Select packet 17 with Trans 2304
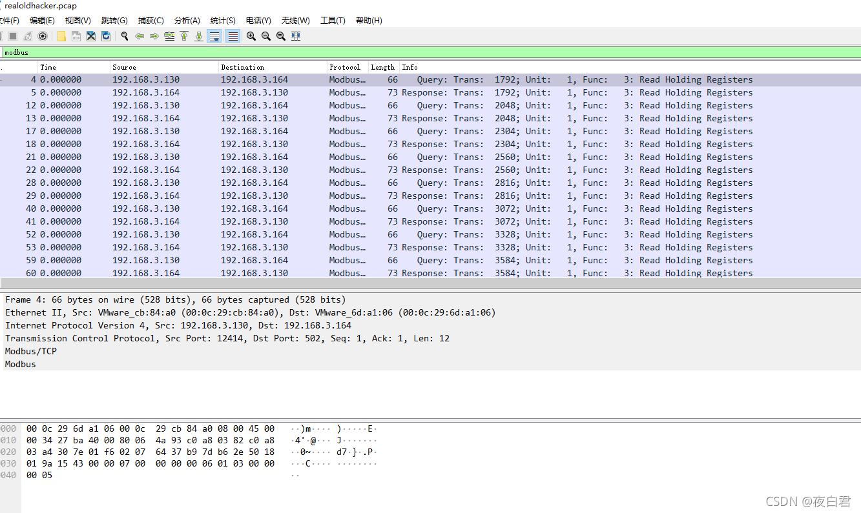This screenshot has height=513, width=861. [430, 131]
